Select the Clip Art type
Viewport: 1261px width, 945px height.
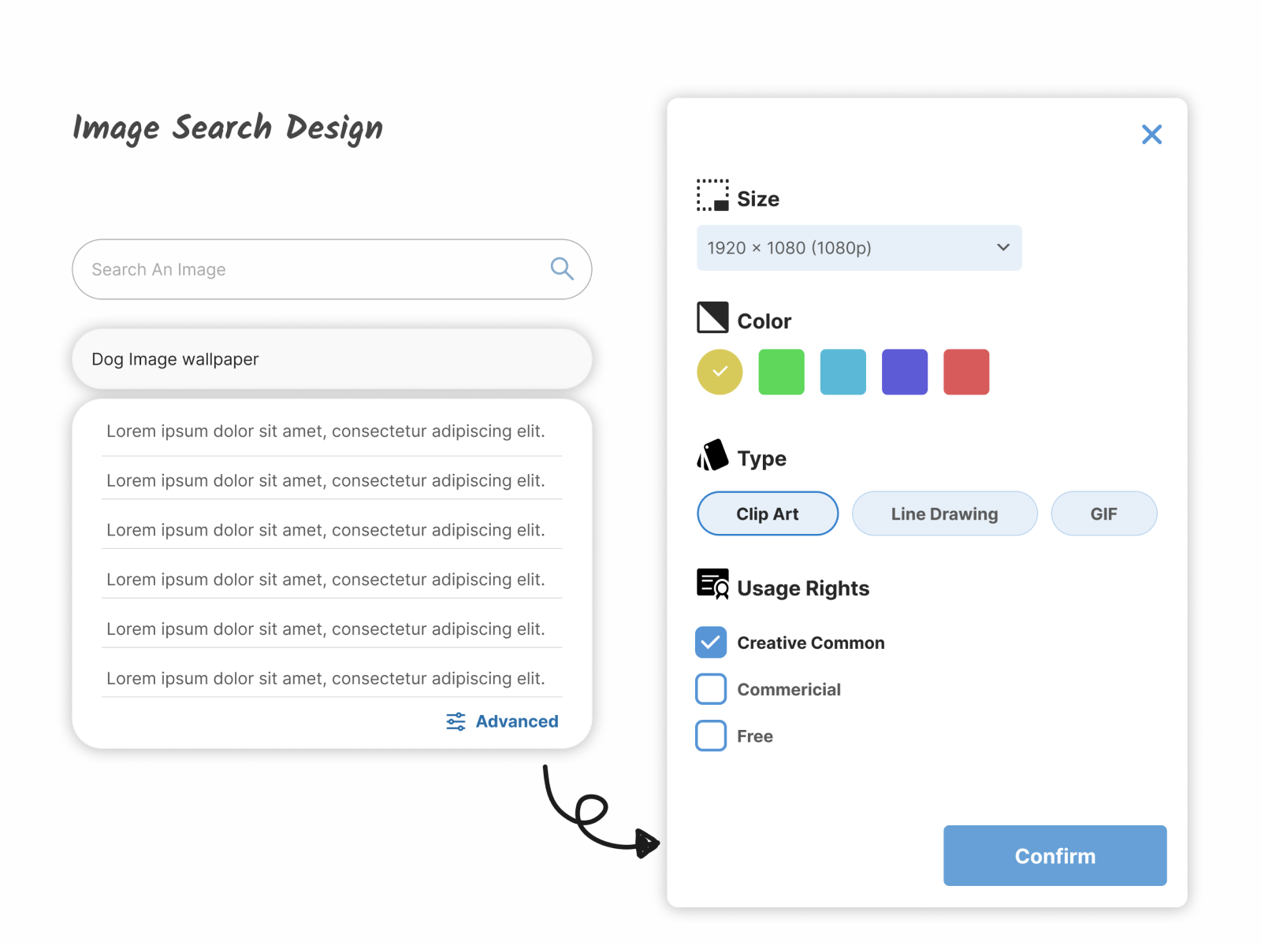click(x=767, y=513)
